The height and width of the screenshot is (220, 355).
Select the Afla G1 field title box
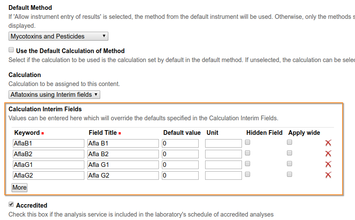pos(123,165)
